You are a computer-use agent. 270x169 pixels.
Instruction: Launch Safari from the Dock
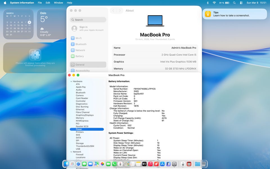(x=78, y=164)
